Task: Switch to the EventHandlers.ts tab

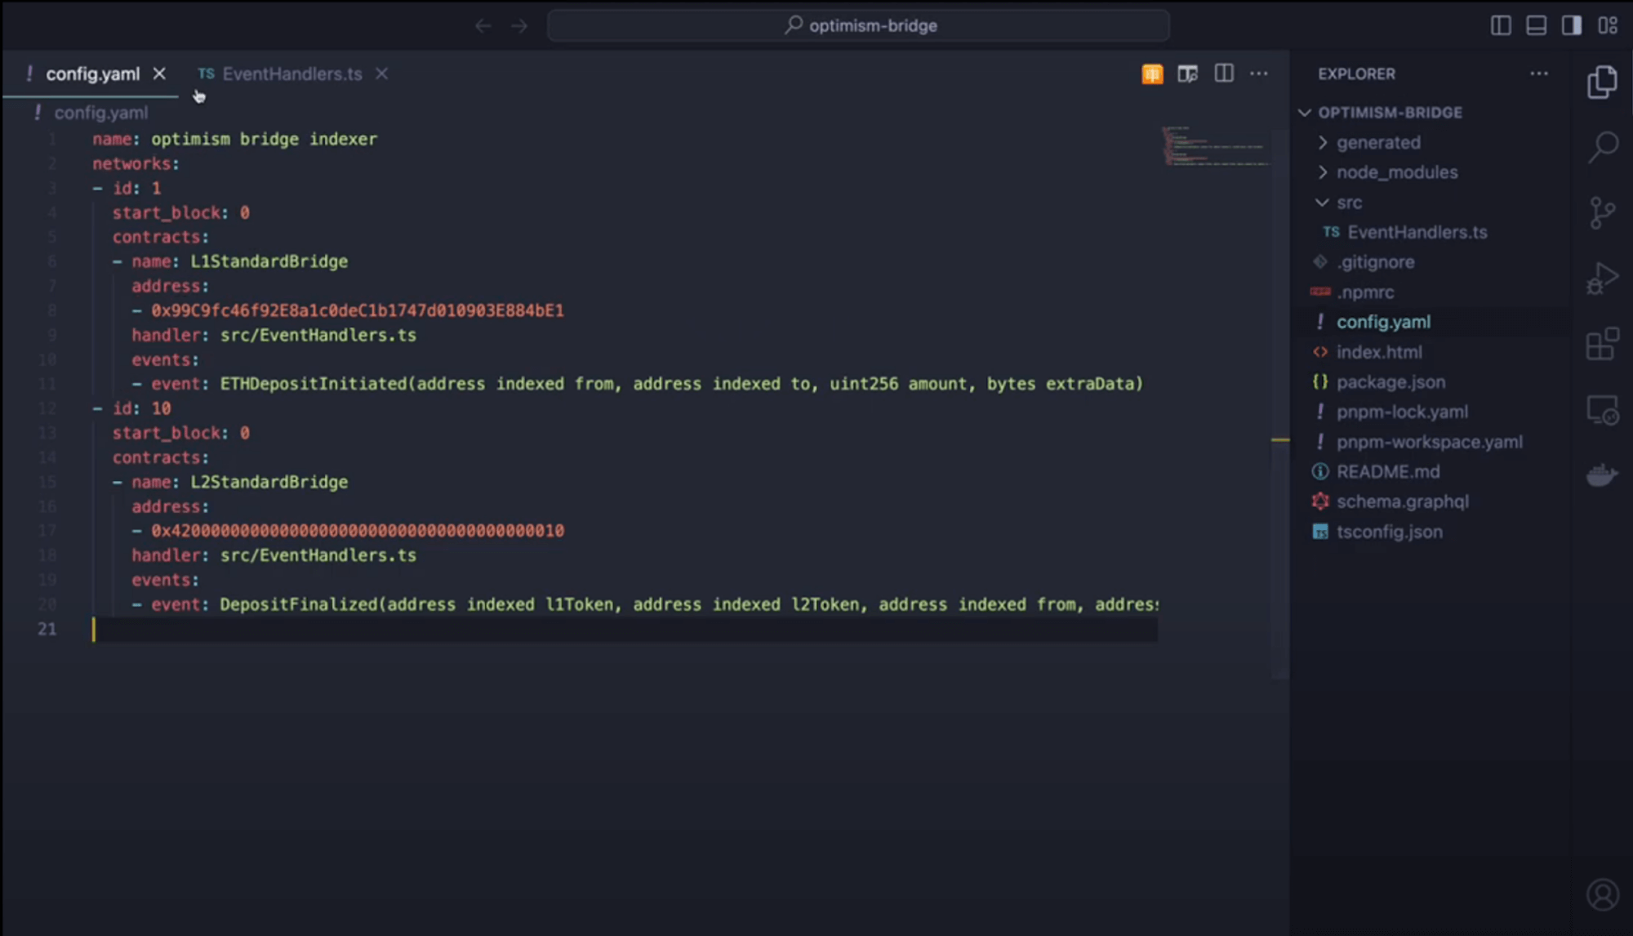Action: tap(292, 74)
